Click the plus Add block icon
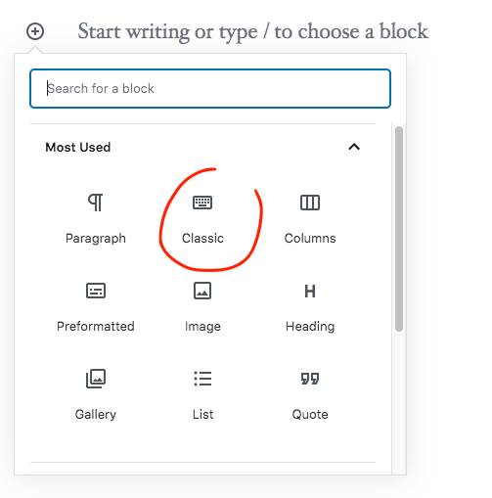The height and width of the screenshot is (498, 492). coord(35,31)
